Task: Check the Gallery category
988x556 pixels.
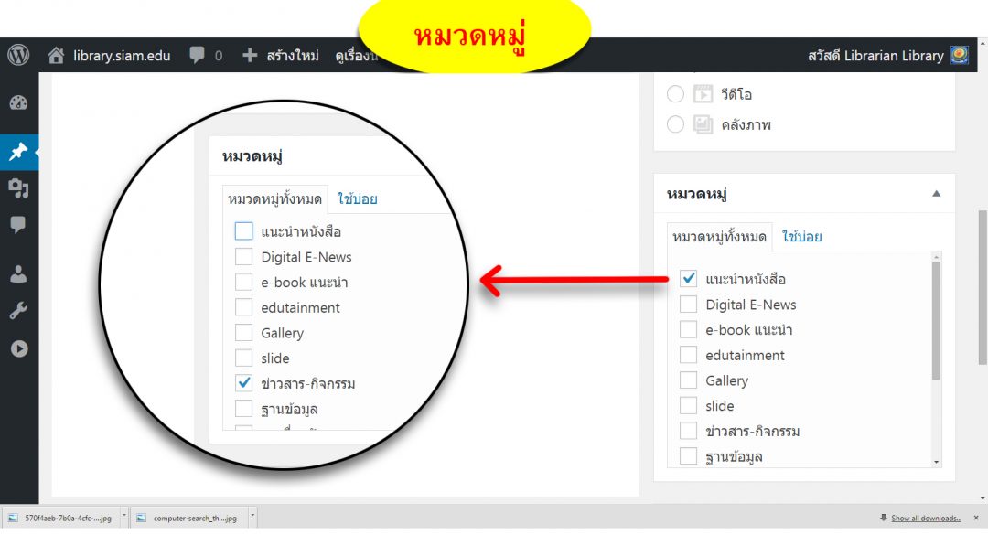Action: [688, 380]
